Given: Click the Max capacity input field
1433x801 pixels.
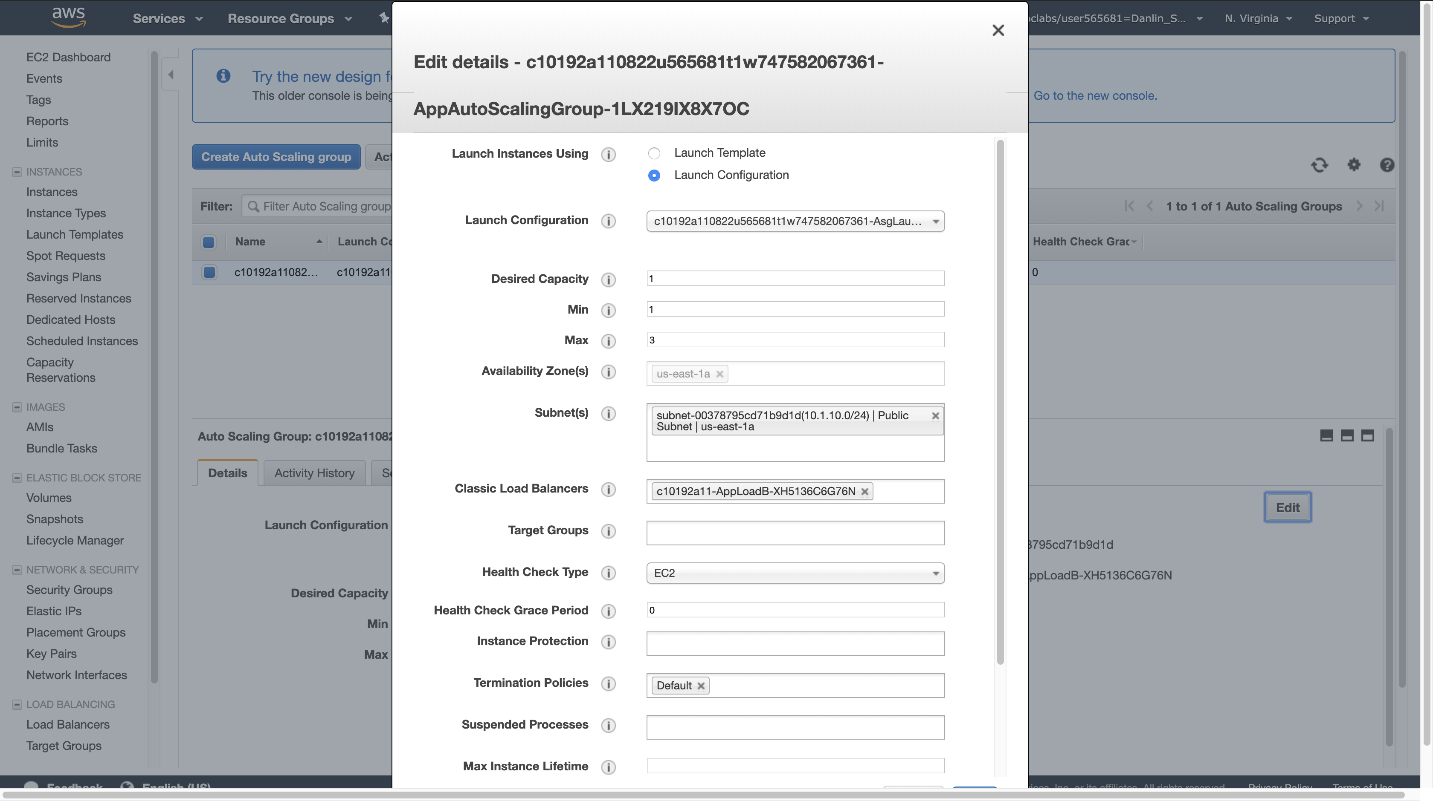Looking at the screenshot, I should [x=795, y=340].
